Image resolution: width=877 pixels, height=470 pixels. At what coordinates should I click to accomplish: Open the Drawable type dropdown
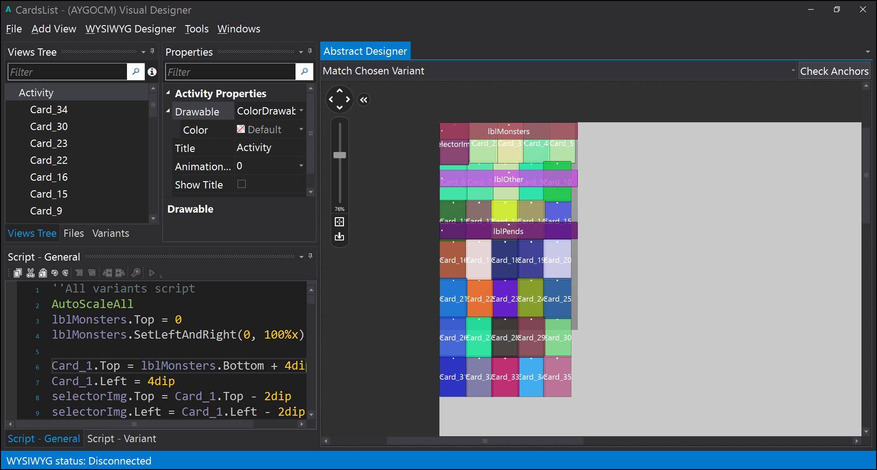(301, 111)
